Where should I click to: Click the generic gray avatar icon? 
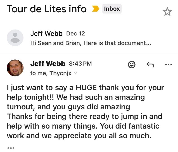[15, 38]
